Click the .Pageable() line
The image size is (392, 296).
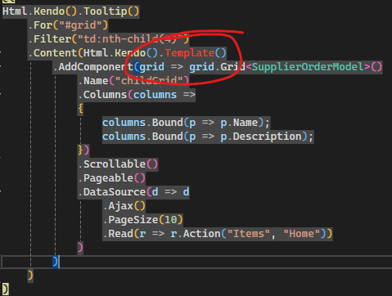click(111, 178)
